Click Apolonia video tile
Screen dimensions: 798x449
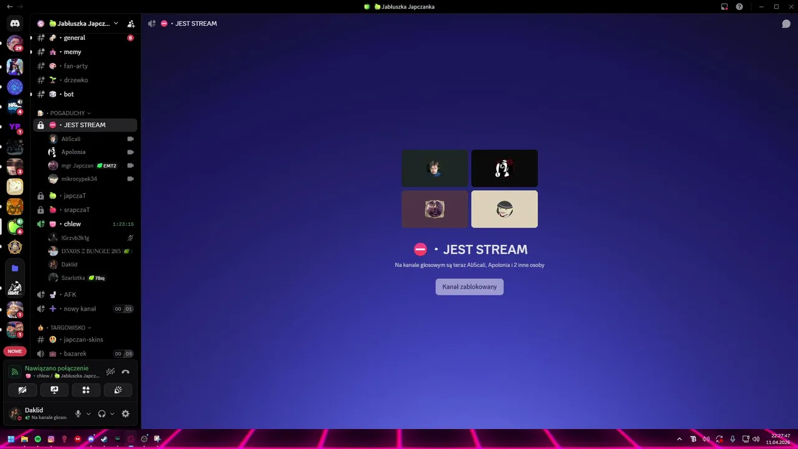504,168
